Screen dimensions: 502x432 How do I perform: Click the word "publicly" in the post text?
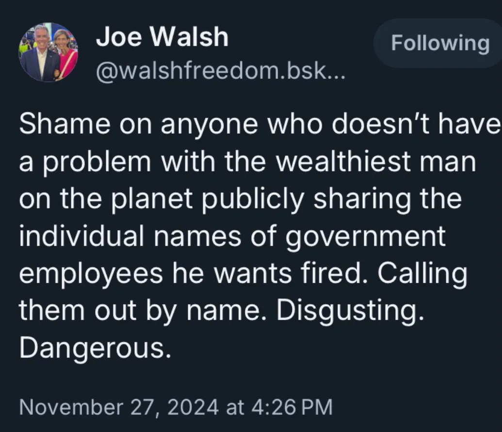(x=253, y=200)
